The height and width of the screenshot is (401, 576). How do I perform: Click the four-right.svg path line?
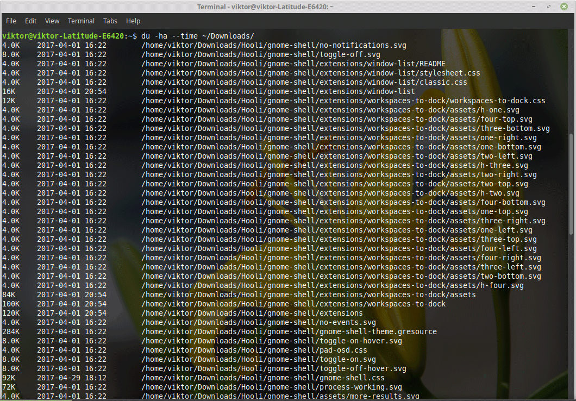click(x=341, y=258)
